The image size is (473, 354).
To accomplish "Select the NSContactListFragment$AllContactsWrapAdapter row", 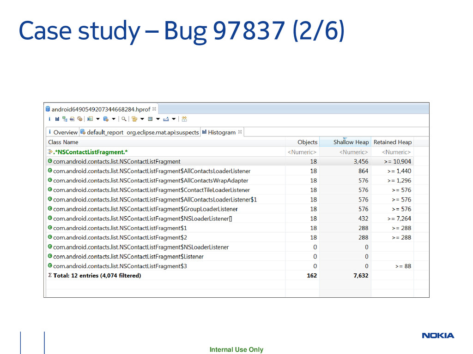I will 151,181.
